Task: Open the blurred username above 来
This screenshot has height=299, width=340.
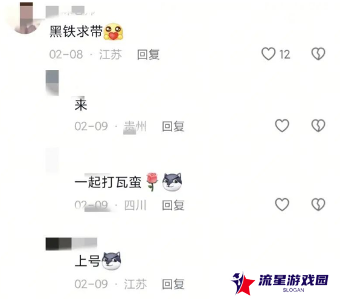Action: tap(52, 83)
